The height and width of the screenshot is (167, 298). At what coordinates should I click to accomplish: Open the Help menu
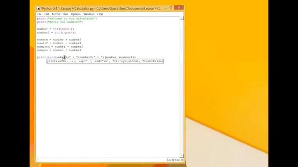click(100, 14)
